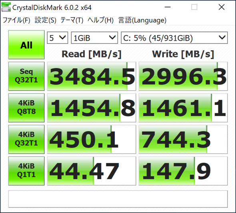Select the Seq write result 2996.3
This screenshot has height=213, width=236.
point(183,76)
